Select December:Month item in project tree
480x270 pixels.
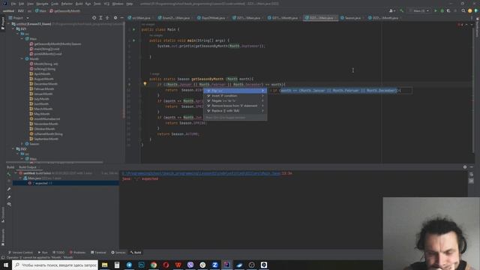pyautogui.click(x=43, y=84)
